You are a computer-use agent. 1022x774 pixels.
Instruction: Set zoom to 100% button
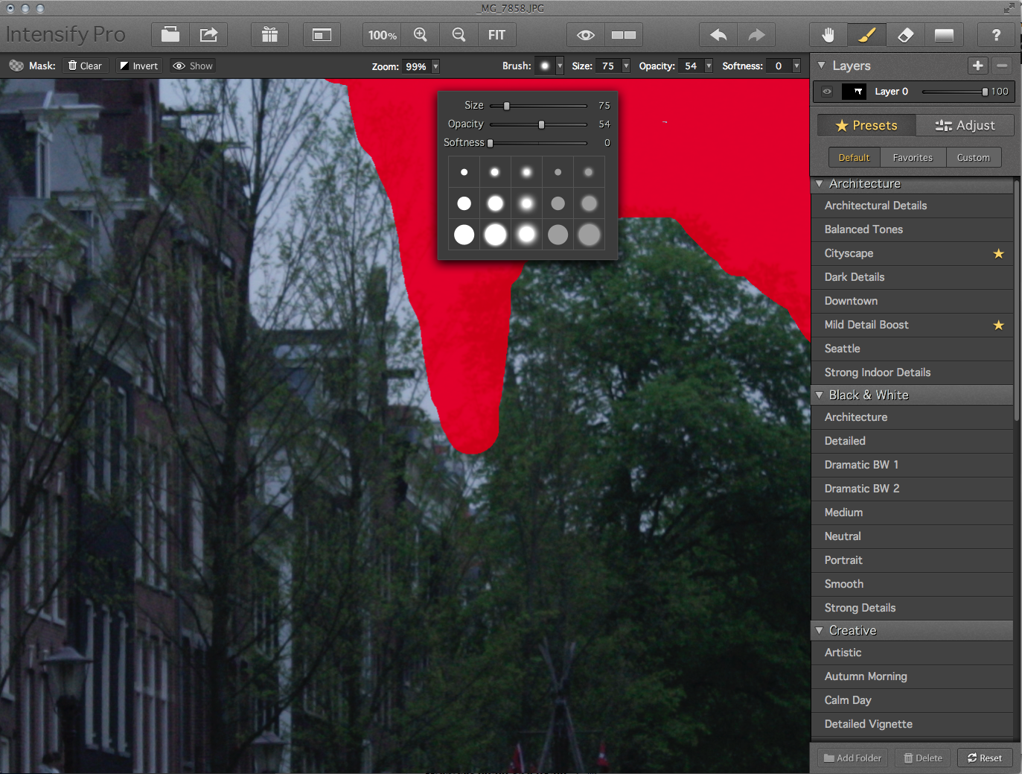point(383,34)
